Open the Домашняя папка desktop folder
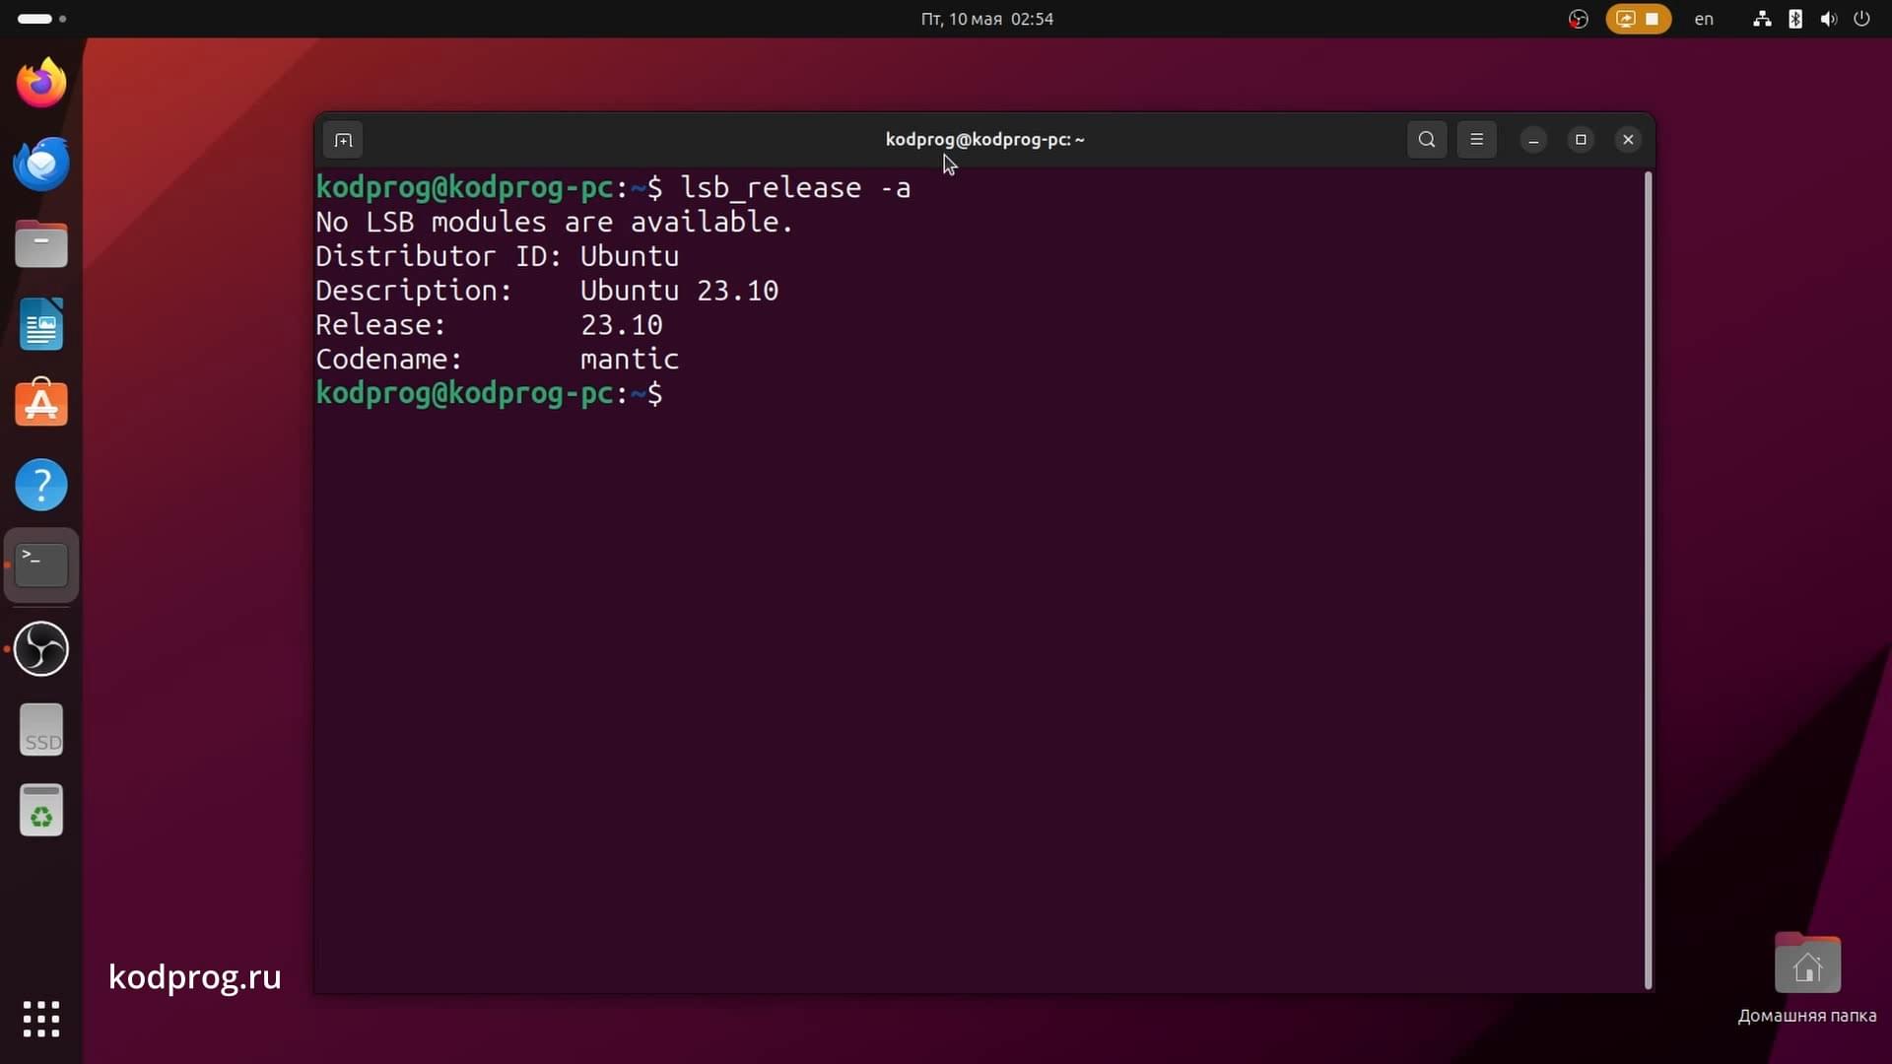The image size is (1892, 1064). point(1807,978)
